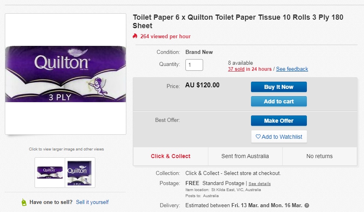Click the No returns cell
This screenshot has width=364, height=212.
point(319,156)
